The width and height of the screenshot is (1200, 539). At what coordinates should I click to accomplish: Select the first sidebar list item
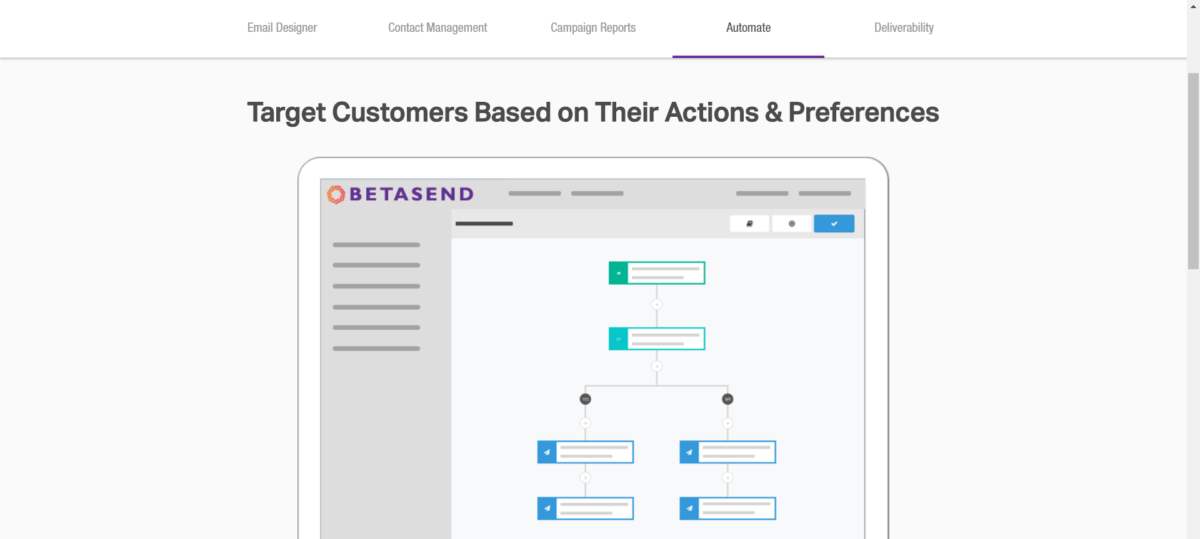coord(376,245)
